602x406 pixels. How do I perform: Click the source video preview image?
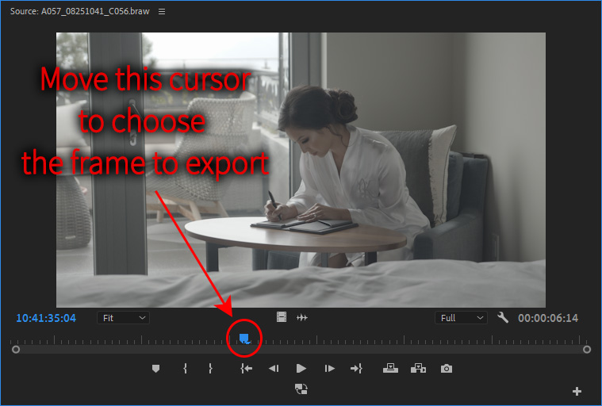tap(301, 170)
